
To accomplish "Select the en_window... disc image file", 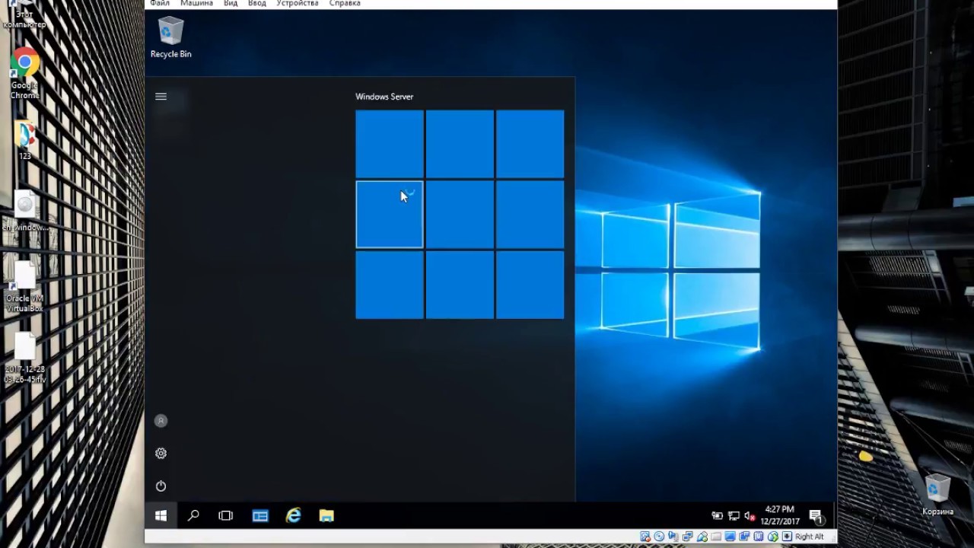I will 25,211.
